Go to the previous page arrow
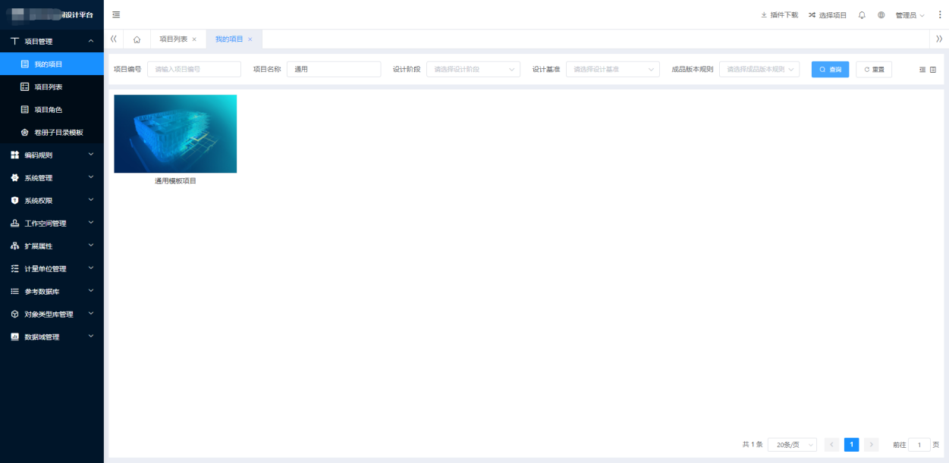Image resolution: width=949 pixels, height=463 pixels. coord(831,445)
